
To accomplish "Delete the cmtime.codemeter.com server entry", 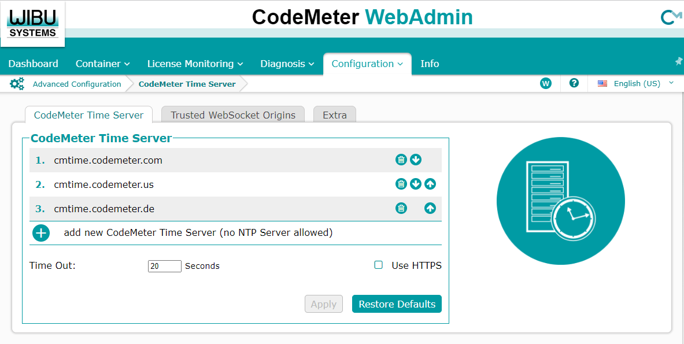I will coord(401,160).
